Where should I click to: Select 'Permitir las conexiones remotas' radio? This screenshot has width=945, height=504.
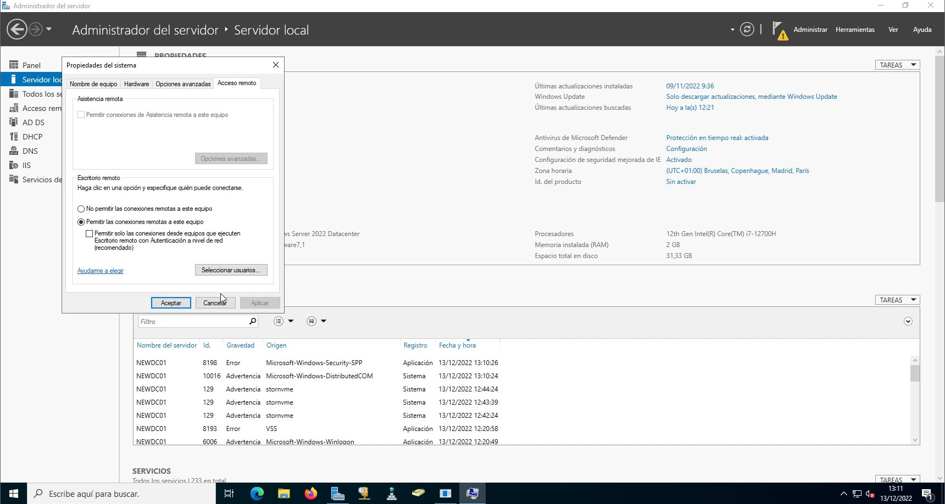pyautogui.click(x=81, y=222)
